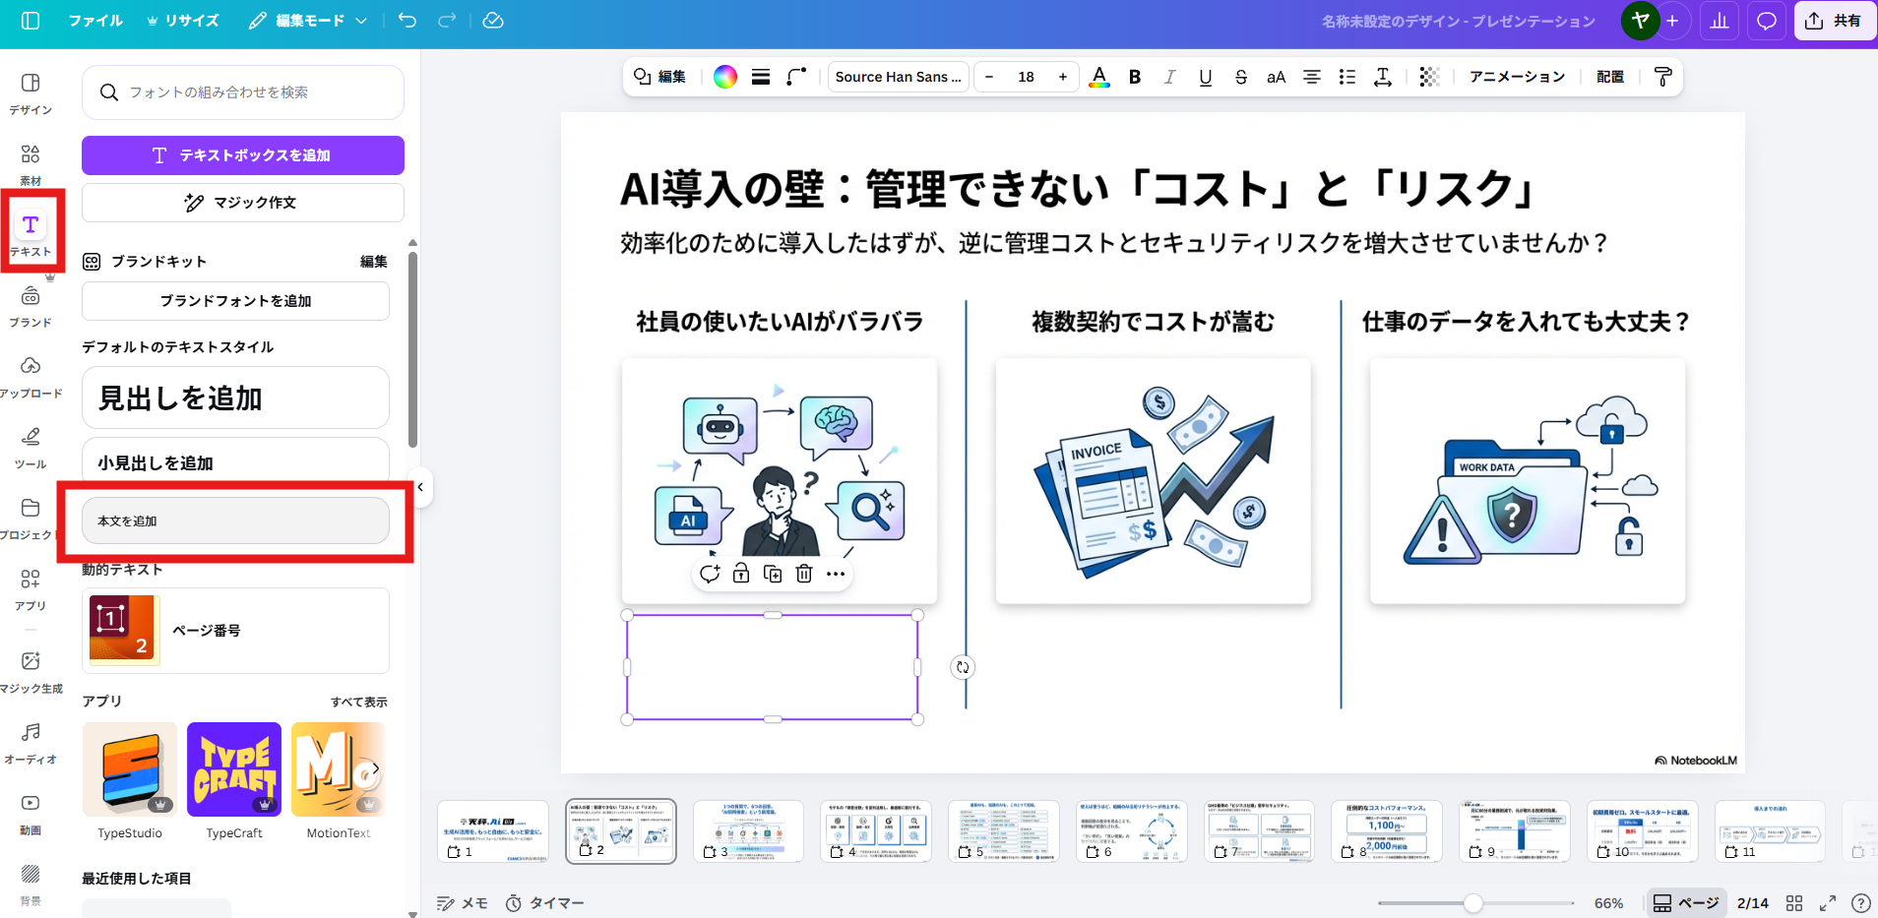Toggle underline formatting
This screenshot has height=918, width=1878.
(x=1204, y=76)
